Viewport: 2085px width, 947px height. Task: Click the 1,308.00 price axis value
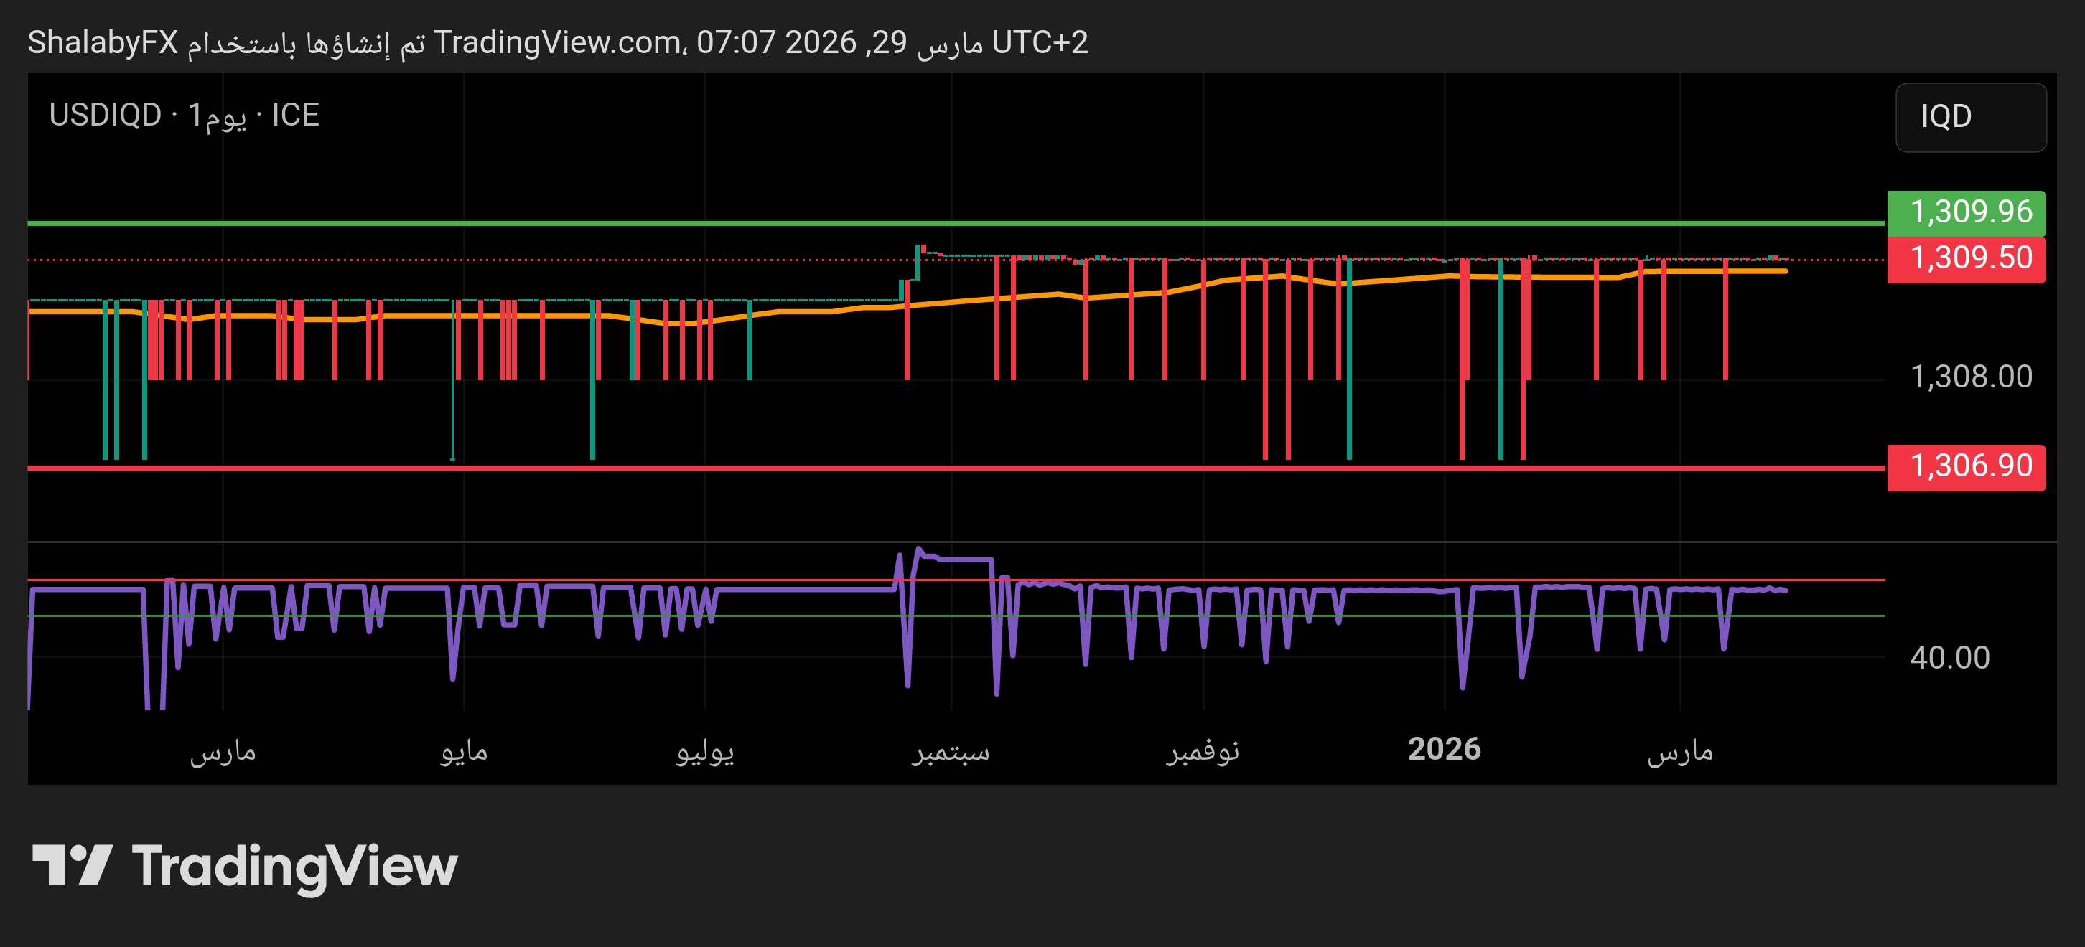pyautogui.click(x=1970, y=377)
